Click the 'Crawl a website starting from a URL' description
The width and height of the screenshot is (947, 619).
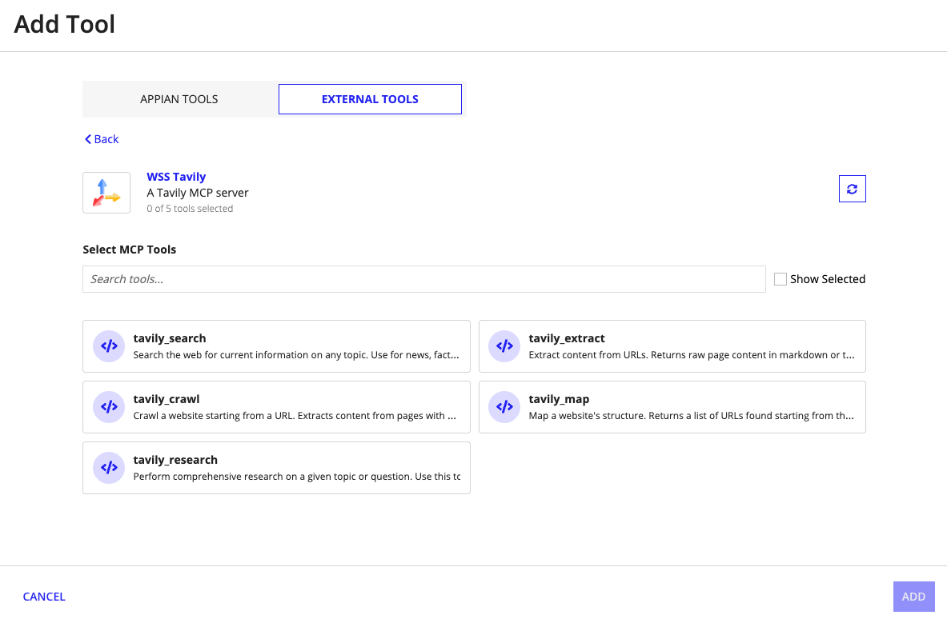(295, 416)
